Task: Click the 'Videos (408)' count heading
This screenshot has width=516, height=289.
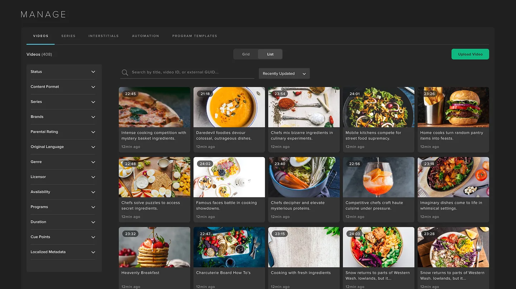Action: pyautogui.click(x=39, y=54)
